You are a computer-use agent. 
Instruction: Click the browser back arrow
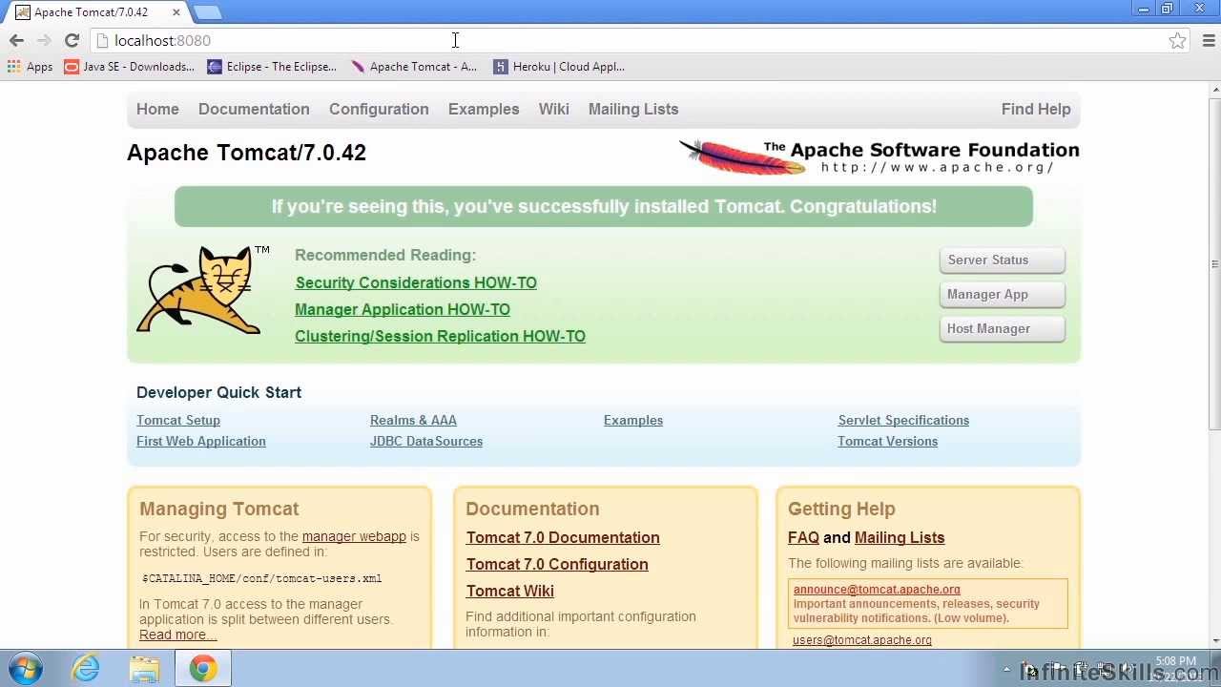16,40
